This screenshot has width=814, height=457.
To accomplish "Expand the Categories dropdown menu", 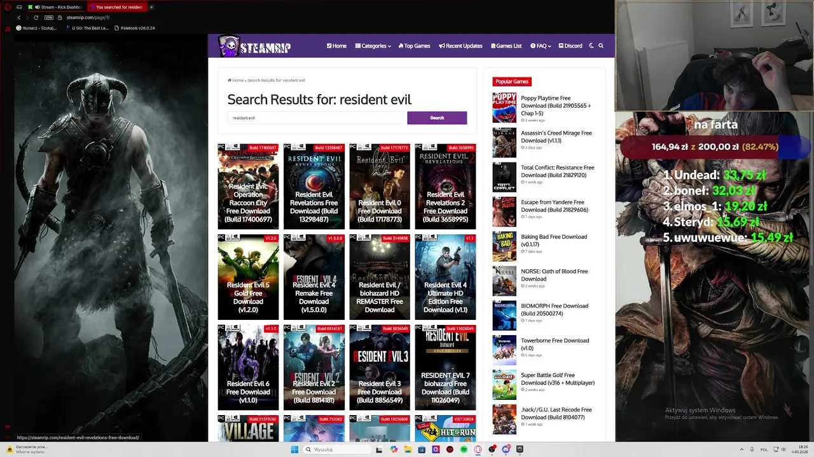I will [373, 46].
